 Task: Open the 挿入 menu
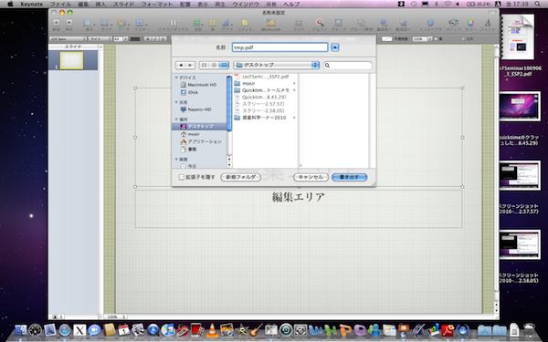(100, 5)
